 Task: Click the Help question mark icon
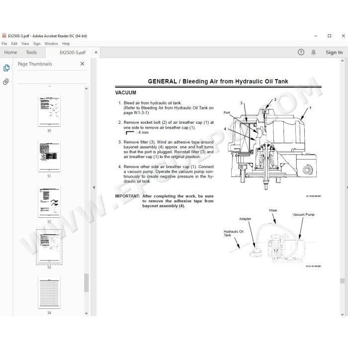[x=301, y=52]
